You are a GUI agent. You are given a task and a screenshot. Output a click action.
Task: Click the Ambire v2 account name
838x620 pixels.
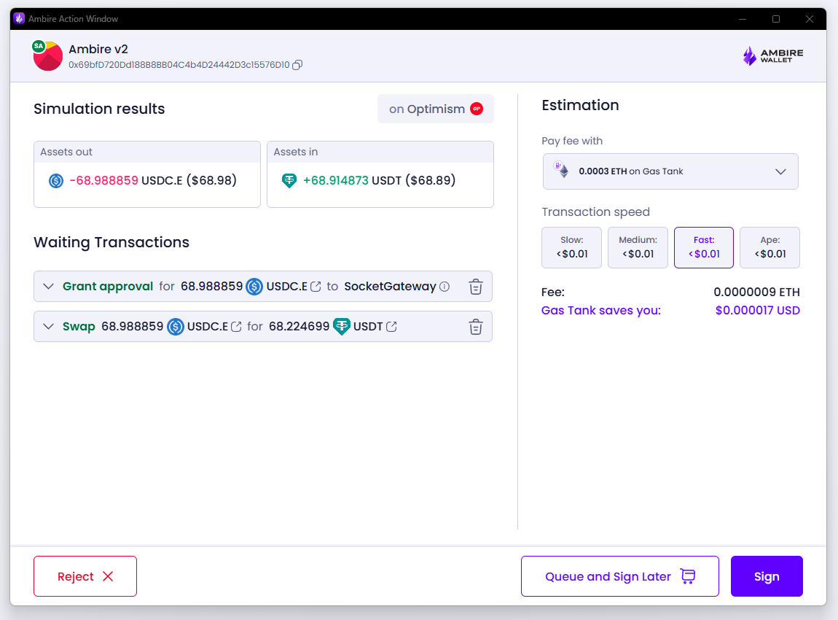pos(98,49)
